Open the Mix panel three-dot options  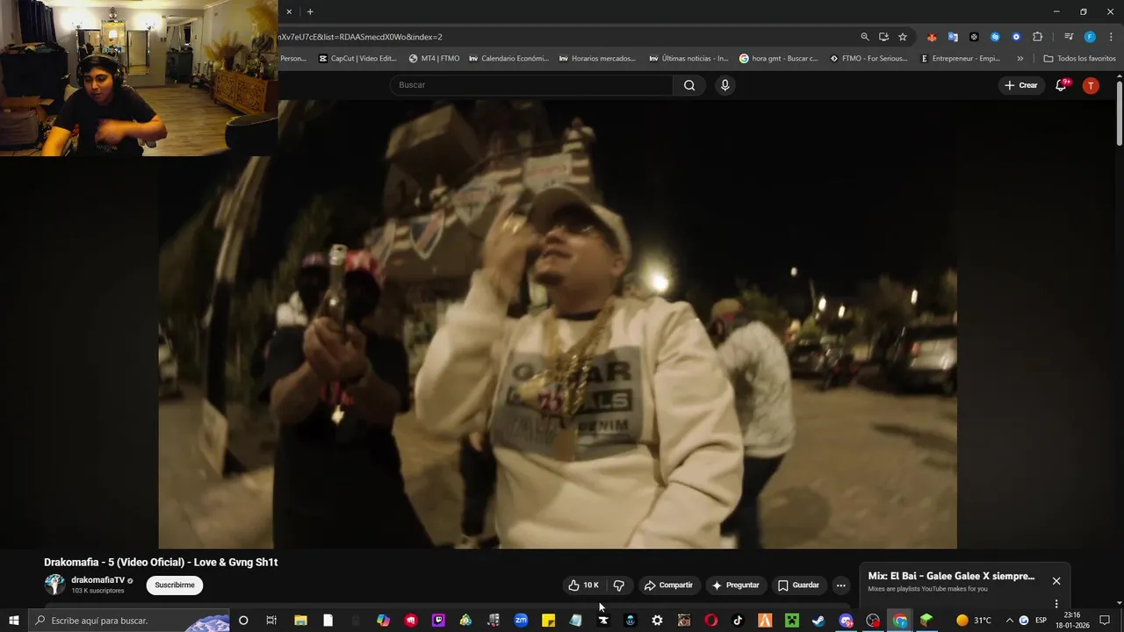(1056, 604)
